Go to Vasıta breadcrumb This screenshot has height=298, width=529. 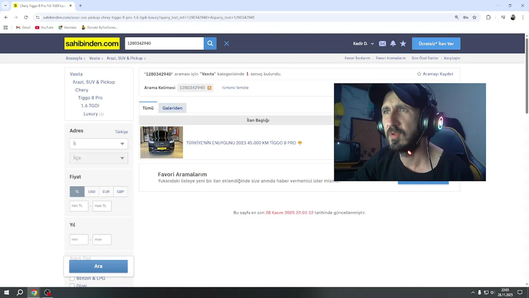coord(94,58)
